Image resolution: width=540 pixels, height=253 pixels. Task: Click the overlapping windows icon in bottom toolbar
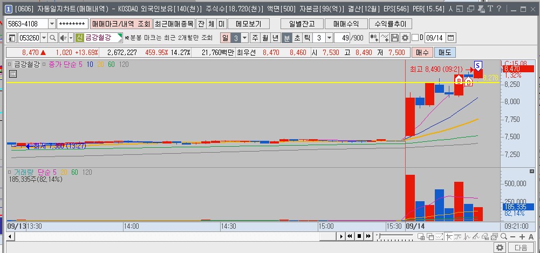point(430,236)
